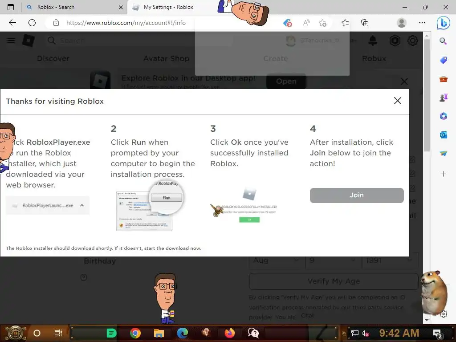The height and width of the screenshot is (342, 456).
Task: Click the site lock icon in address bar
Action: click(56, 23)
